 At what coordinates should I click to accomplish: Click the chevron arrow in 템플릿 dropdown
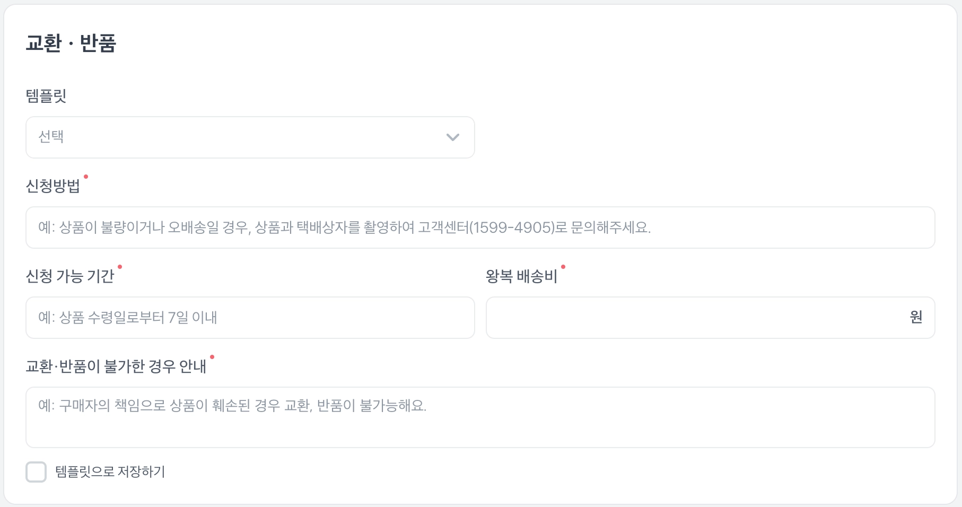coord(452,137)
